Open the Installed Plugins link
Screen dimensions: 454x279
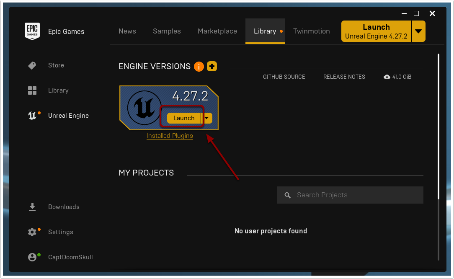[170, 136]
